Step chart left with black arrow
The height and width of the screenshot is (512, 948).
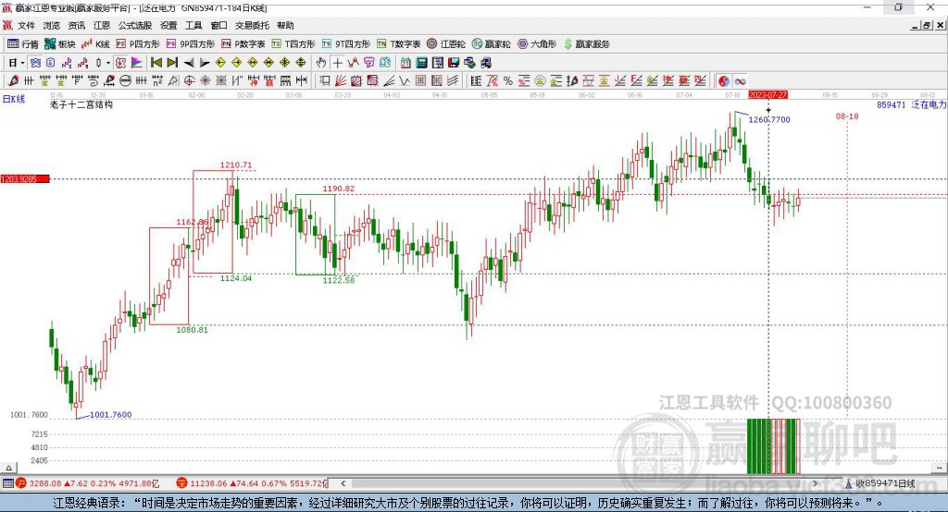(189, 63)
